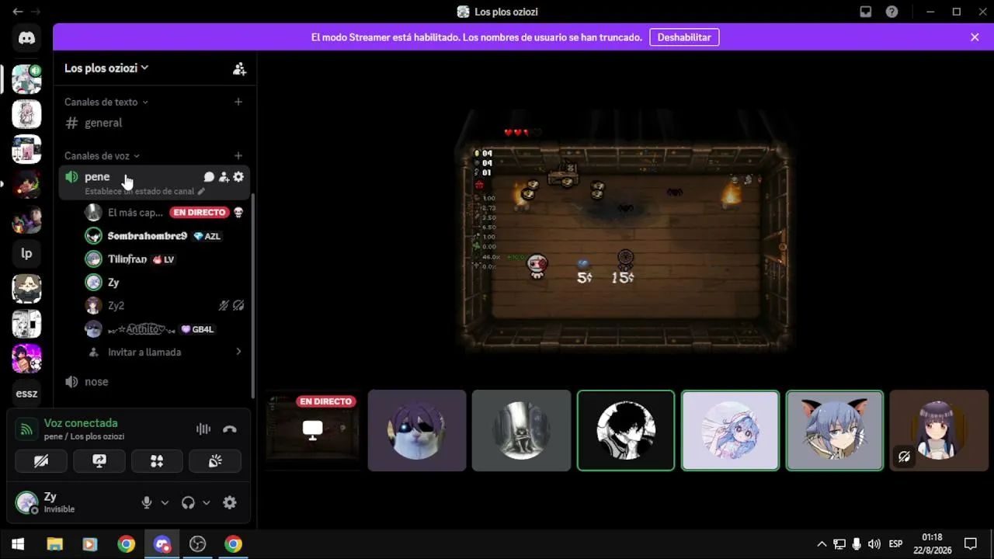Open user settings gear icon
This screenshot has width=994, height=559.
coord(230,503)
